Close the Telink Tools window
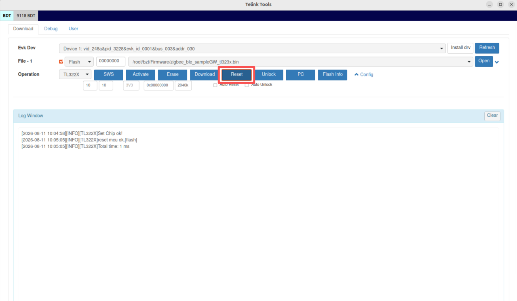The image size is (517, 301). (511, 4)
